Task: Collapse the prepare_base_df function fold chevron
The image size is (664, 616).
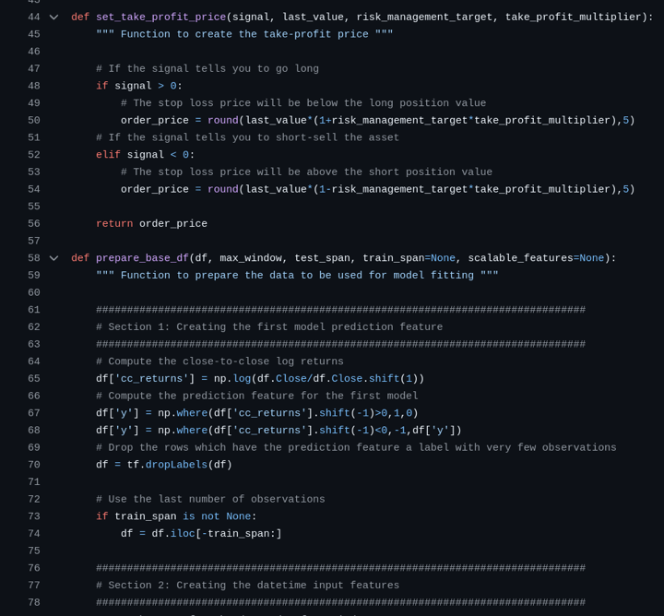Action: point(53,259)
